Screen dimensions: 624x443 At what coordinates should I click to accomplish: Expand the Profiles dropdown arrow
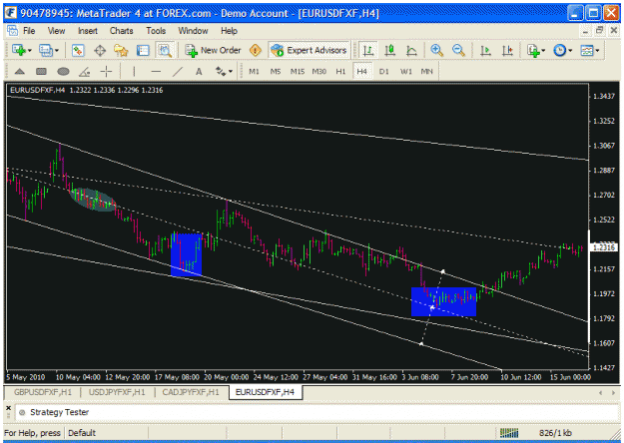(x=57, y=51)
